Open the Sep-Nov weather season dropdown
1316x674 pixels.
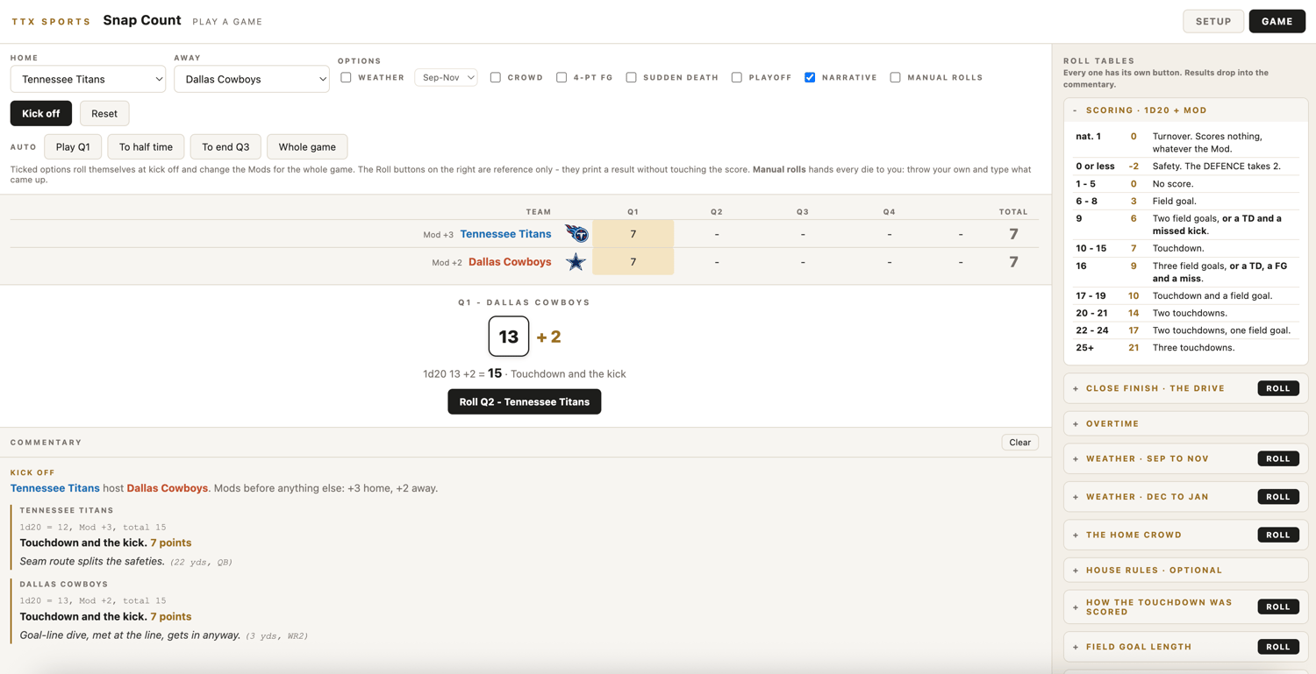[446, 77]
